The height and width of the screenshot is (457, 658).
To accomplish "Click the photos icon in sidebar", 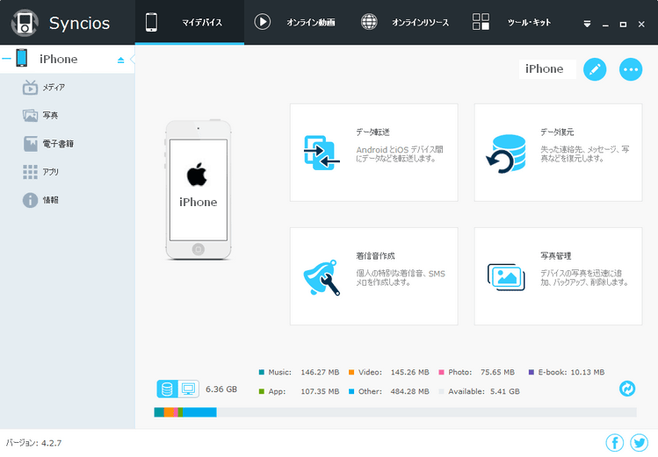I will click(30, 116).
